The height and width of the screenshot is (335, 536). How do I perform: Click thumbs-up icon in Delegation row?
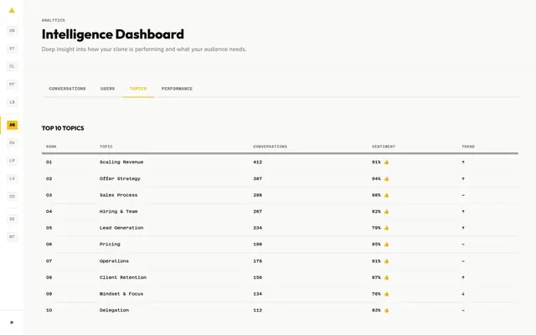coord(386,311)
